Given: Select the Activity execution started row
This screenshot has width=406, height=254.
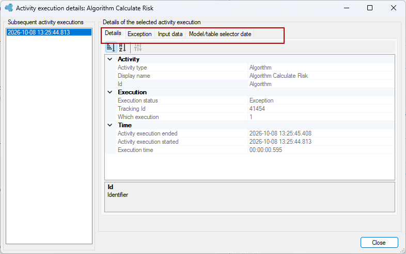Looking at the screenshot, I should coord(255,142).
